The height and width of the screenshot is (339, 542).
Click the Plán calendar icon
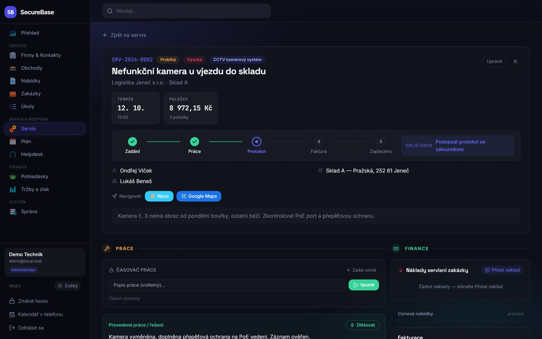tap(13, 142)
